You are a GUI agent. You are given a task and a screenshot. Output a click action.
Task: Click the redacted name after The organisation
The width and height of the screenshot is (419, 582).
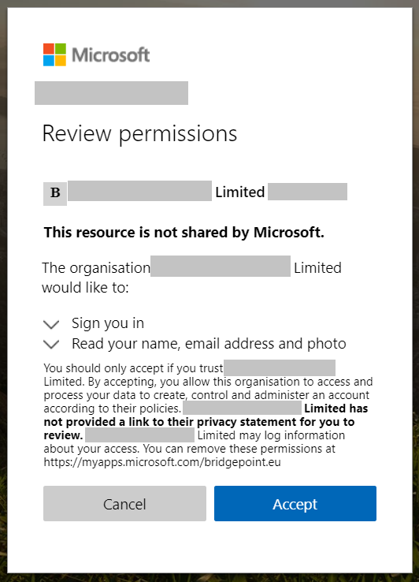click(221, 266)
